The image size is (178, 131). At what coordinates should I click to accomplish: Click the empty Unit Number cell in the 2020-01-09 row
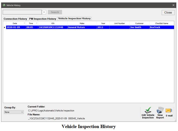[119, 27]
